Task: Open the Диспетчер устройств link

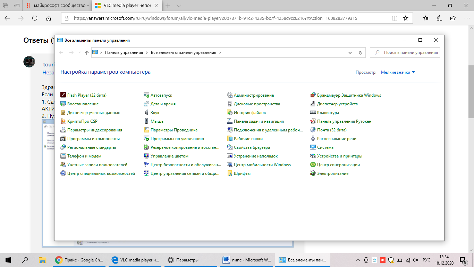Action: (x=337, y=104)
